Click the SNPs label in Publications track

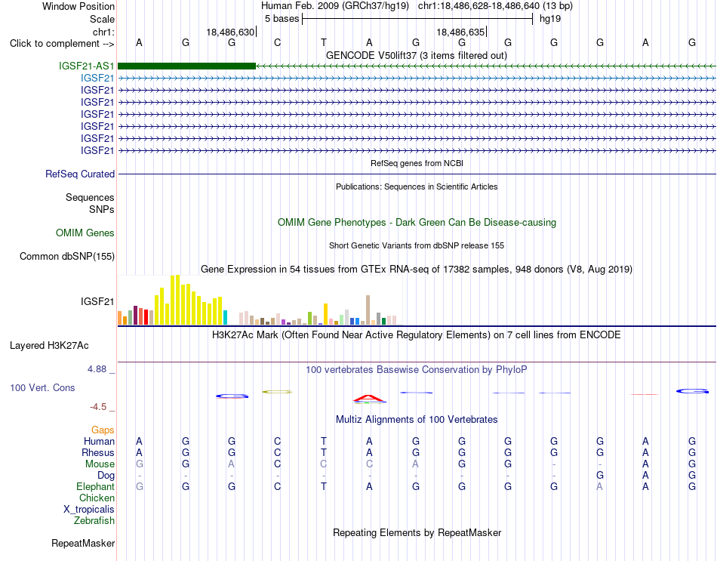[102, 209]
